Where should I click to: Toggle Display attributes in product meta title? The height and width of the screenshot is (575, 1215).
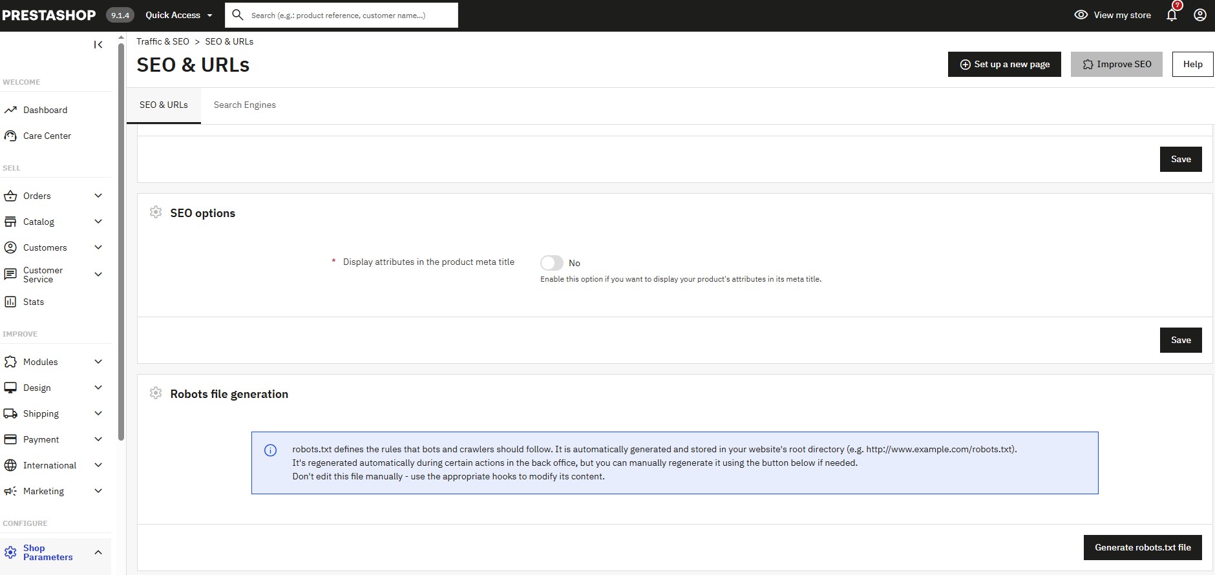pos(552,263)
